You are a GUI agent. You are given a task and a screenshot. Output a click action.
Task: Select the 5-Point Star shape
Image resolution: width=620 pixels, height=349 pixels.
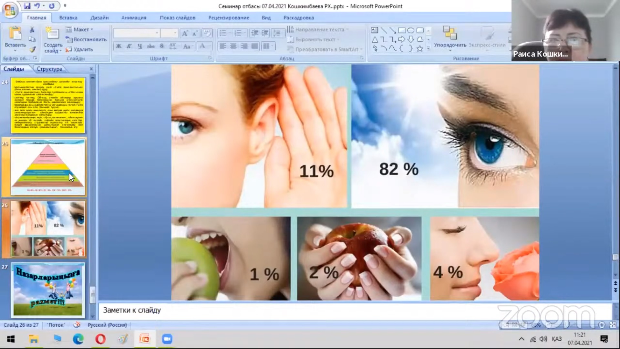tap(420, 49)
